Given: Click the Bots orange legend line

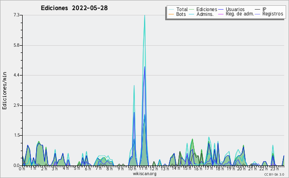Looking at the screenshot, I should point(171,14).
